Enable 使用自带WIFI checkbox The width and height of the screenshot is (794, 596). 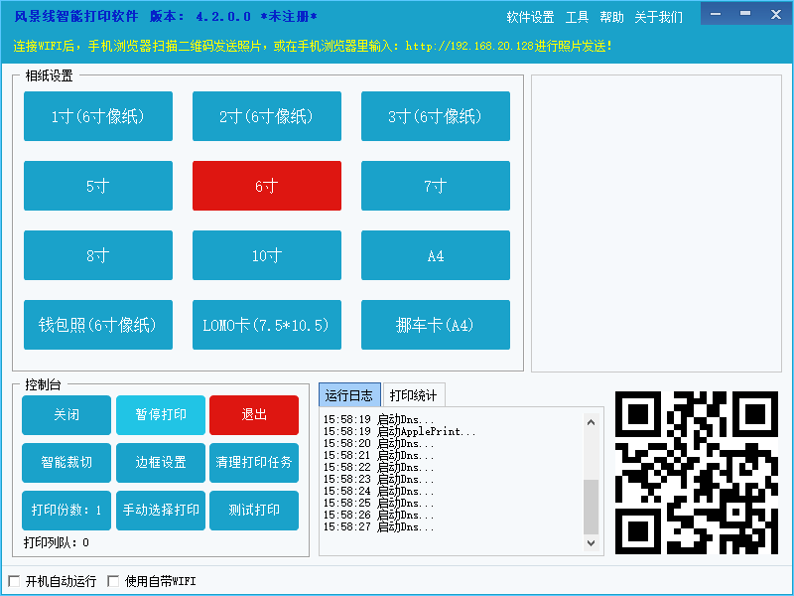coord(113,581)
